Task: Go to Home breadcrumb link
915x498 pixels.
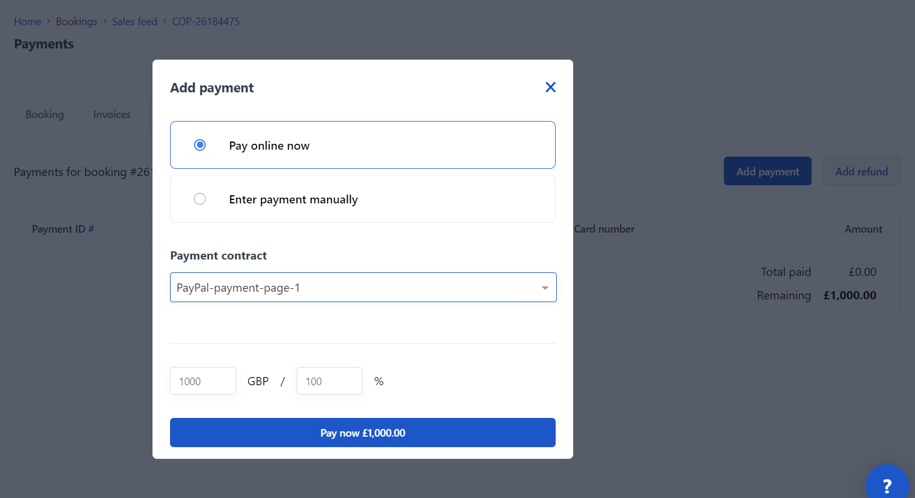Action: click(x=27, y=22)
